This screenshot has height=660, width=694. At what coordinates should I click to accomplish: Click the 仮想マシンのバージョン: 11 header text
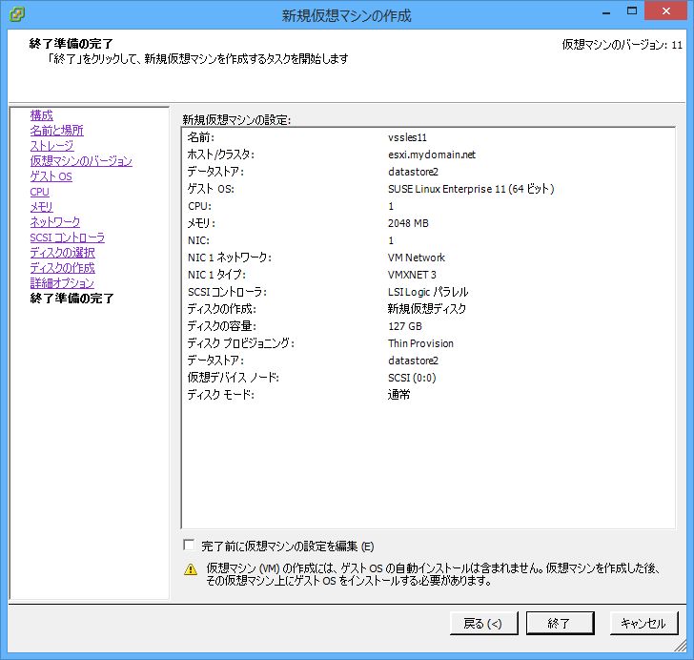[622, 45]
